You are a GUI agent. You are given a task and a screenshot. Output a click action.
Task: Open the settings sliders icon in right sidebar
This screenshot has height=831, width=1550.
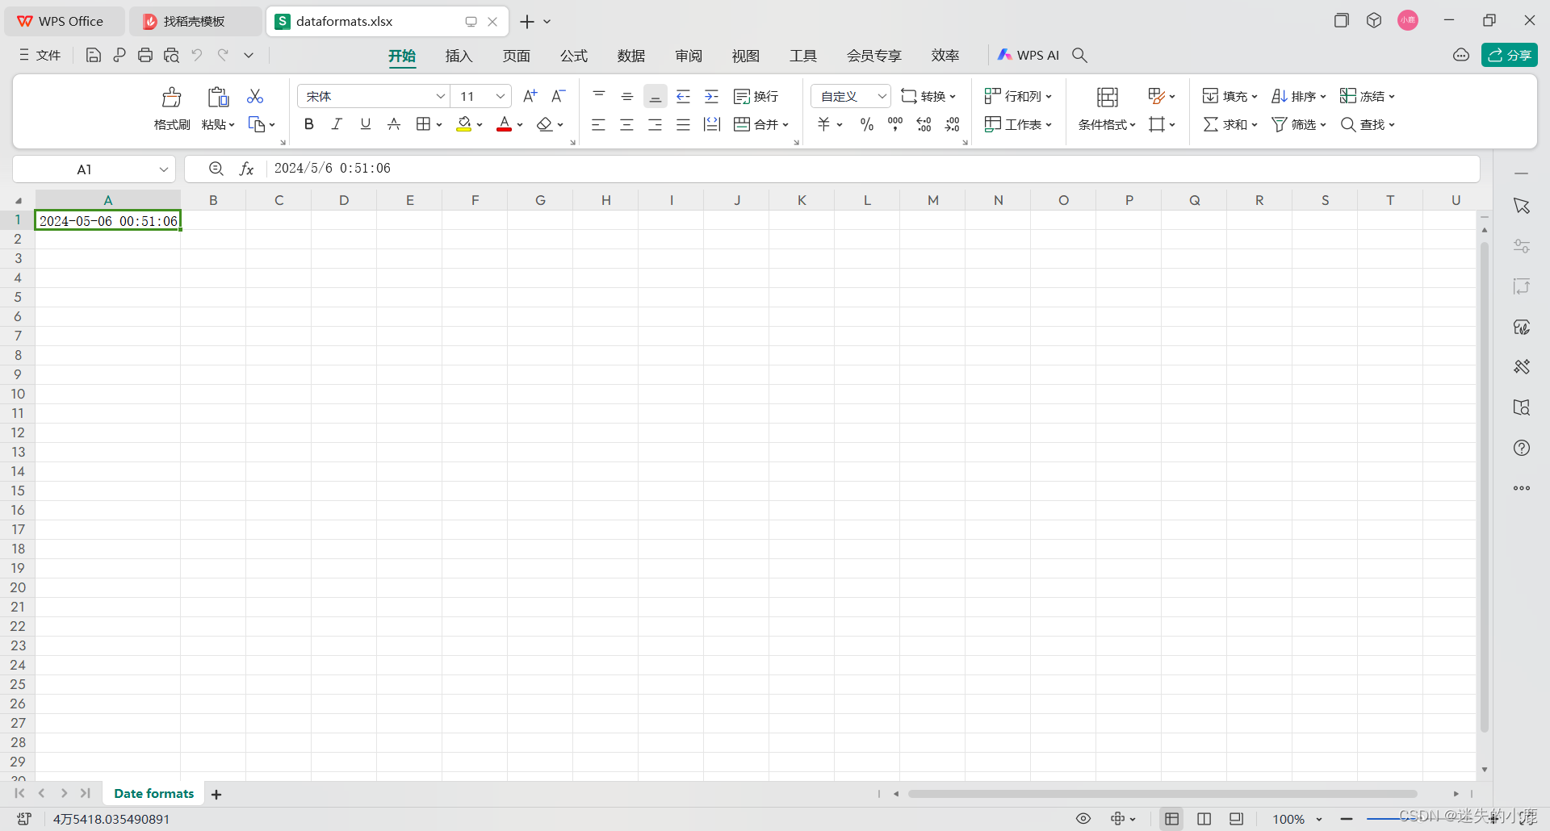(1522, 246)
